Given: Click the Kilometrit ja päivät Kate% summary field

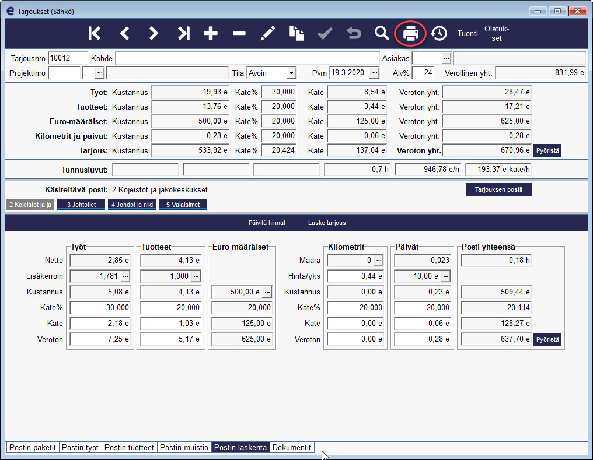Looking at the screenshot, I should (279, 136).
